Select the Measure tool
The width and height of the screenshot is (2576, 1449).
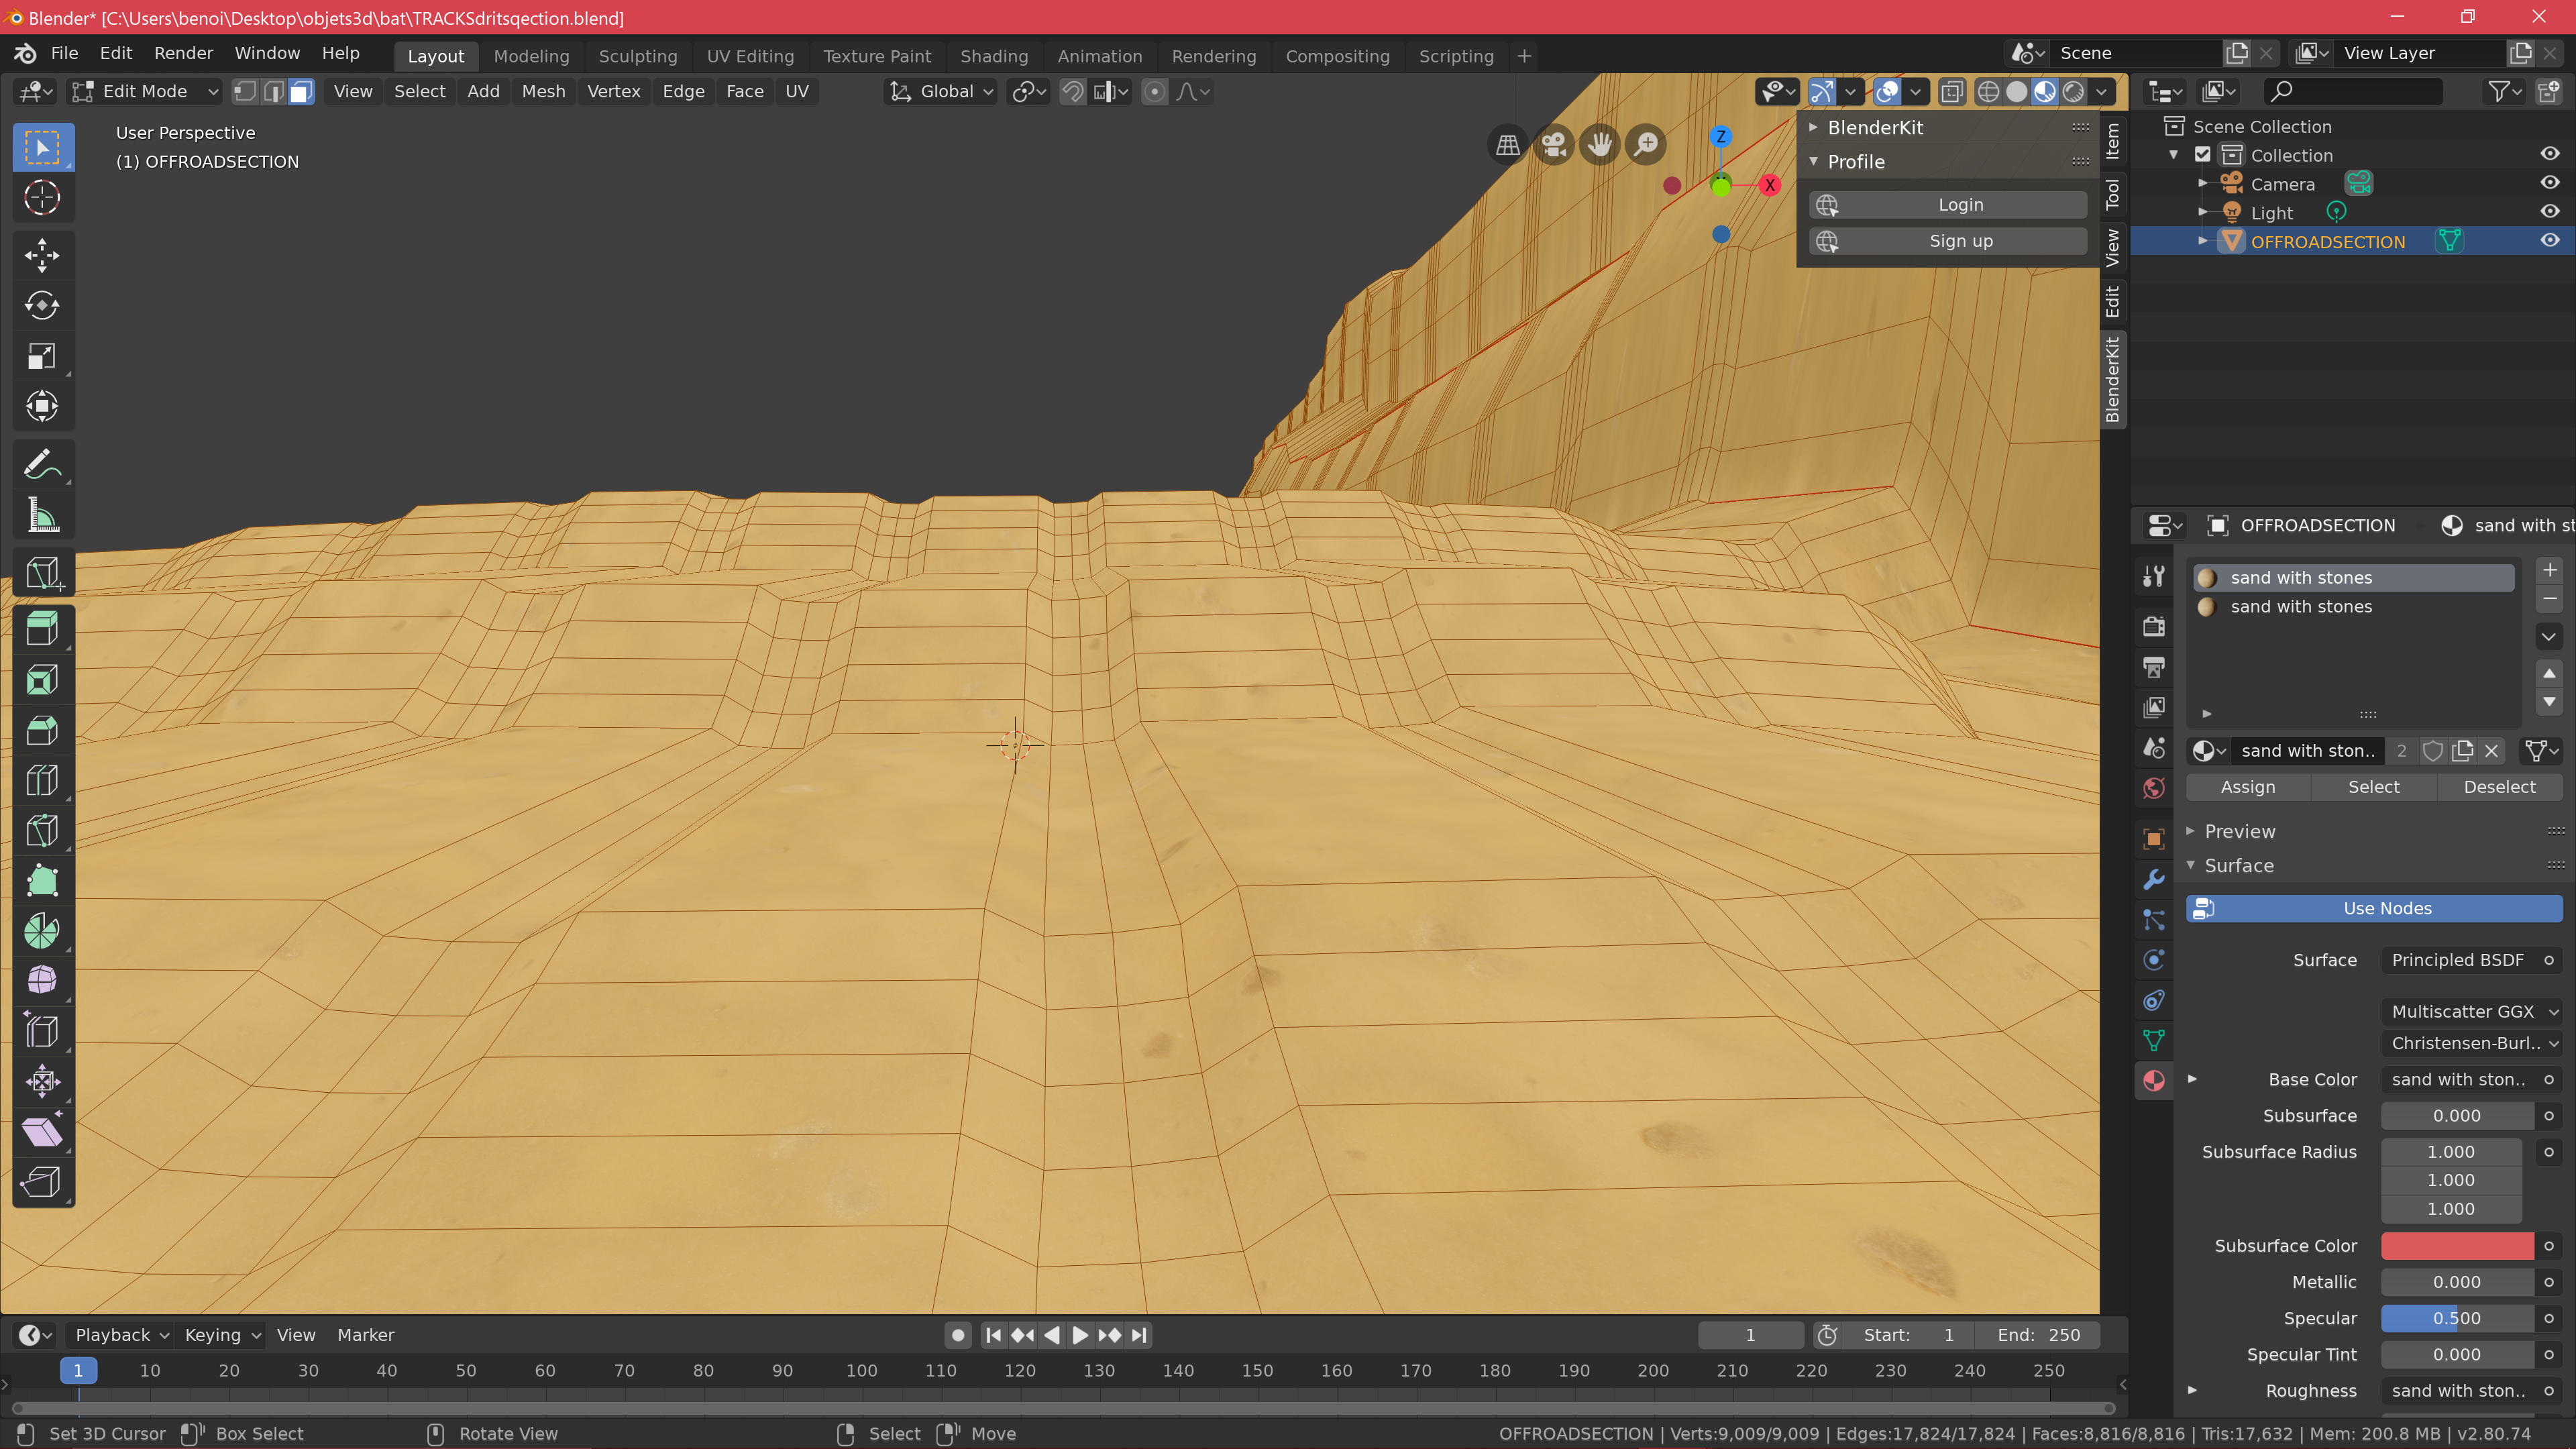click(42, 515)
